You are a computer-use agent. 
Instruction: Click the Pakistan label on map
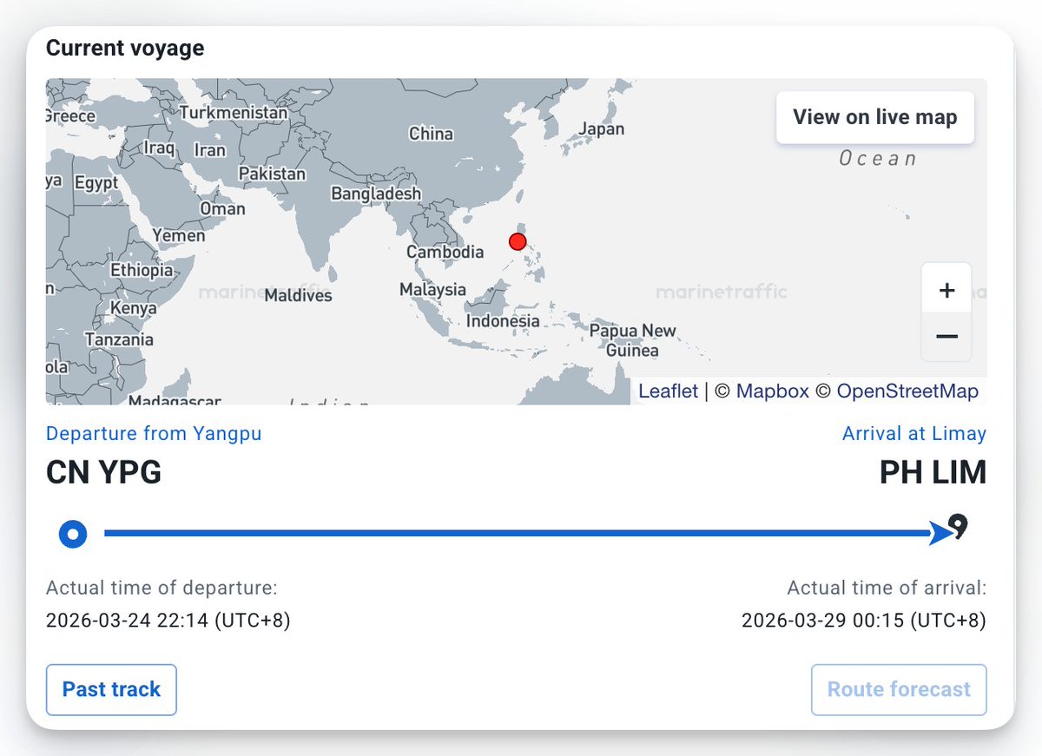[273, 174]
